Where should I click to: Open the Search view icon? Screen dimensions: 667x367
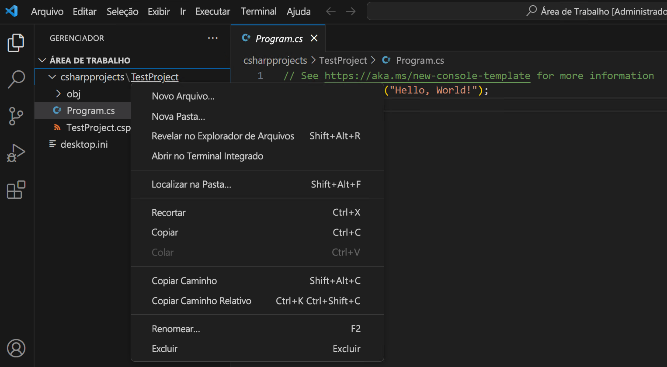[16, 80]
